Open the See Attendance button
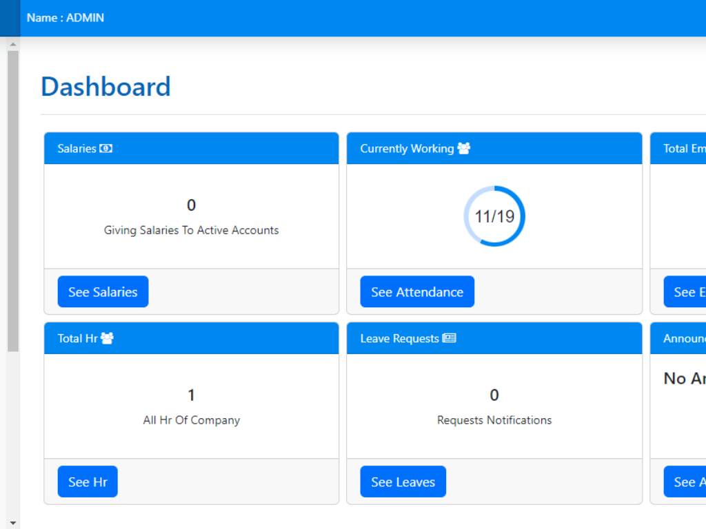 [x=417, y=292]
